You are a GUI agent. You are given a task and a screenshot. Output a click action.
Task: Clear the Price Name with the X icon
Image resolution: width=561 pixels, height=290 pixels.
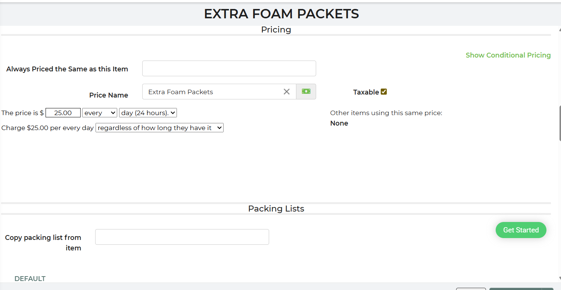[x=287, y=92]
